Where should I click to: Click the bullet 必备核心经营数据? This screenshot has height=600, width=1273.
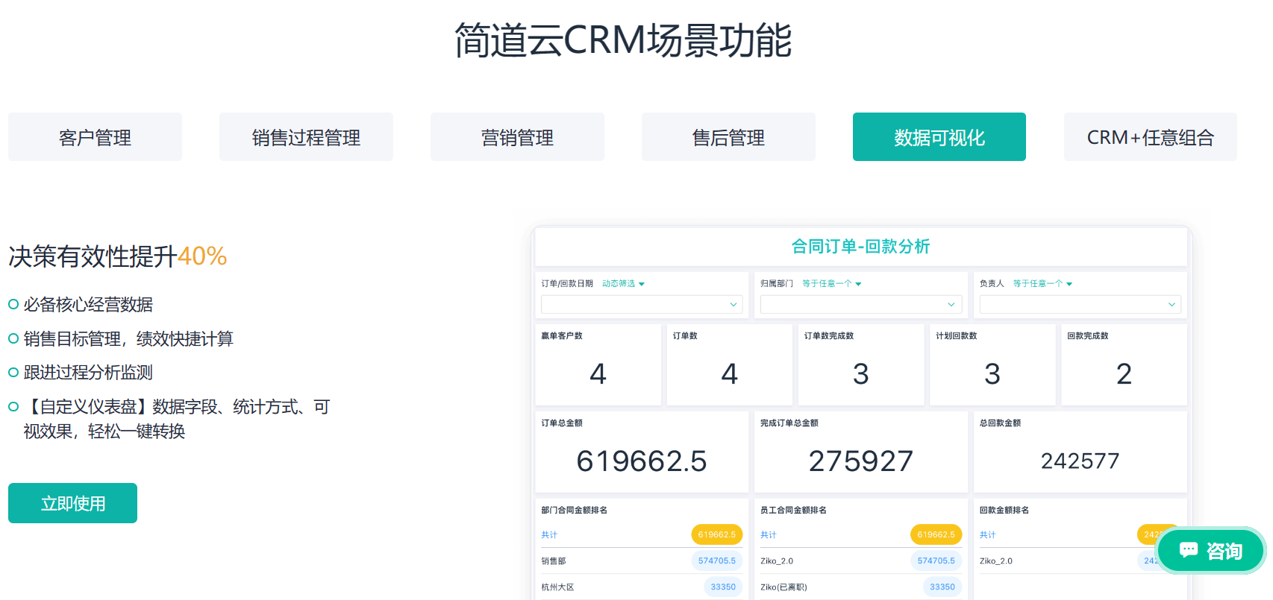click(88, 304)
